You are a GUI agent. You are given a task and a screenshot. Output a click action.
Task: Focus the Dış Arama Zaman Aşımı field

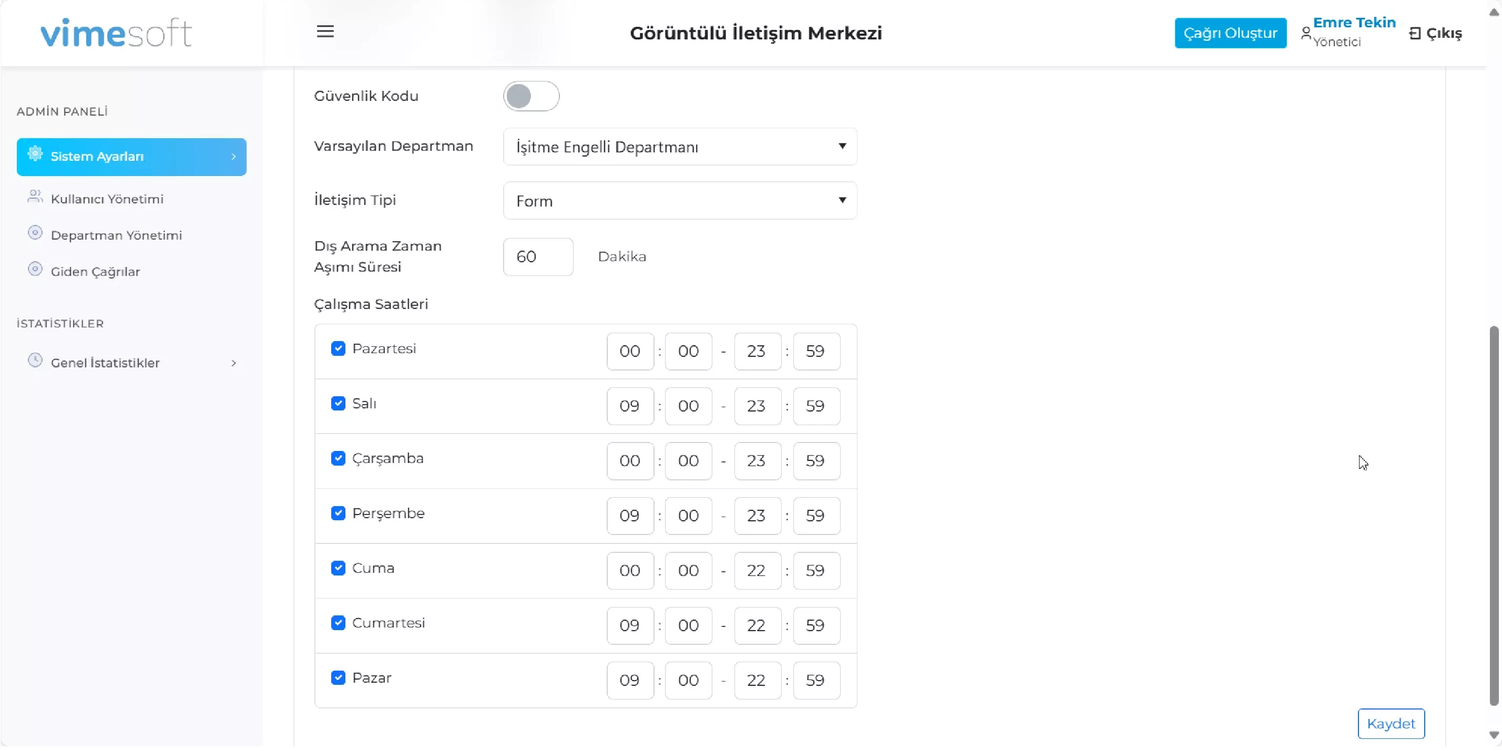click(x=538, y=257)
